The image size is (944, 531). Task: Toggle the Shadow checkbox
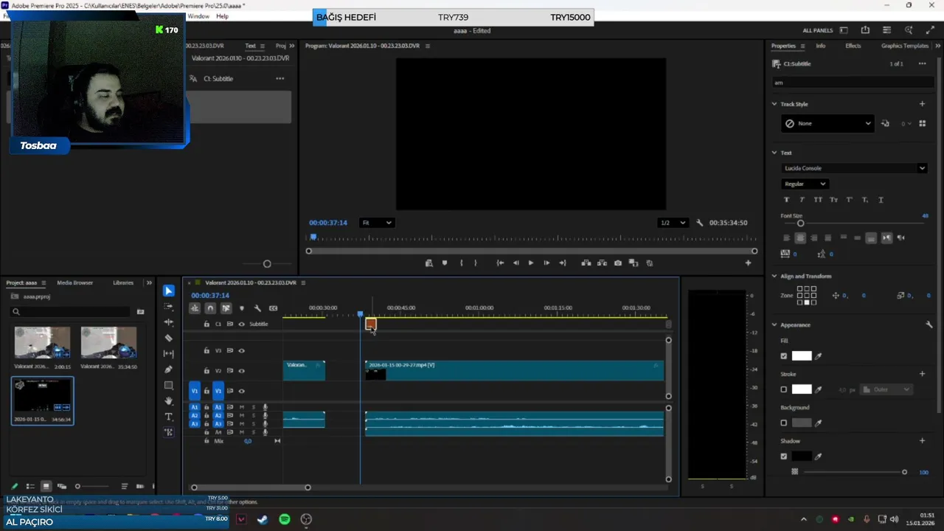784,457
